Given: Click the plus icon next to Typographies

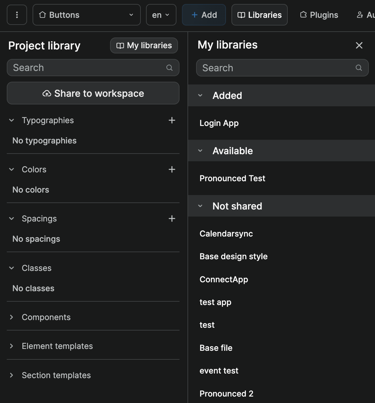Looking at the screenshot, I should (x=172, y=120).
